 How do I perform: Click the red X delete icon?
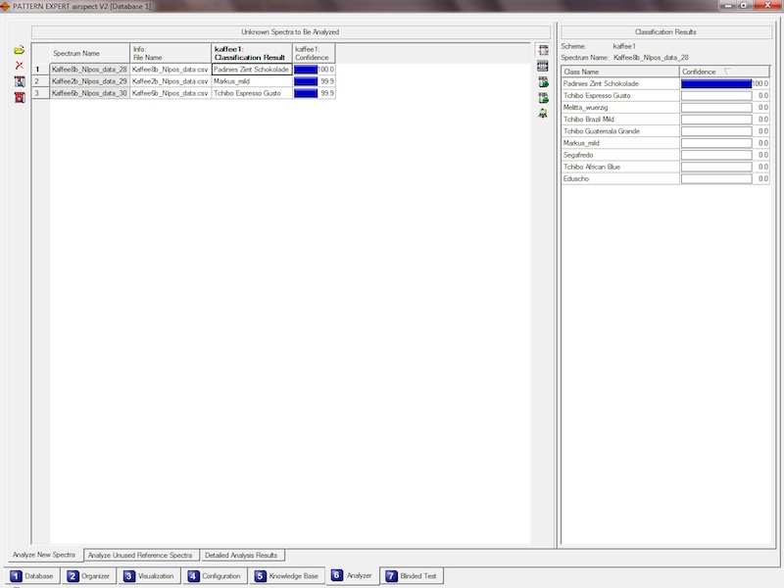click(x=19, y=66)
